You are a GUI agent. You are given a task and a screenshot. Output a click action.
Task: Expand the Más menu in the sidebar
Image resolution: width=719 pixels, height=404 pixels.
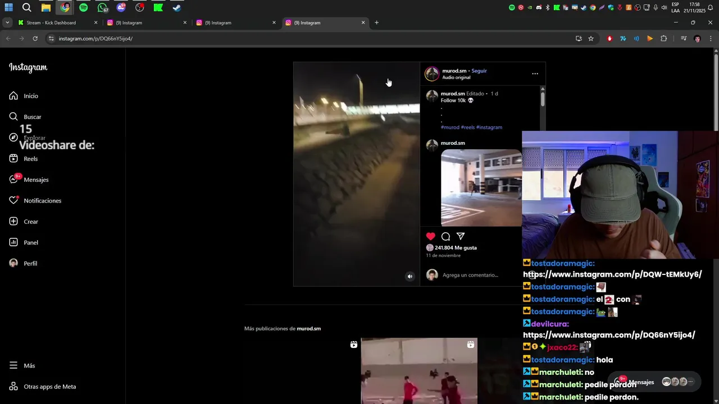pos(22,365)
